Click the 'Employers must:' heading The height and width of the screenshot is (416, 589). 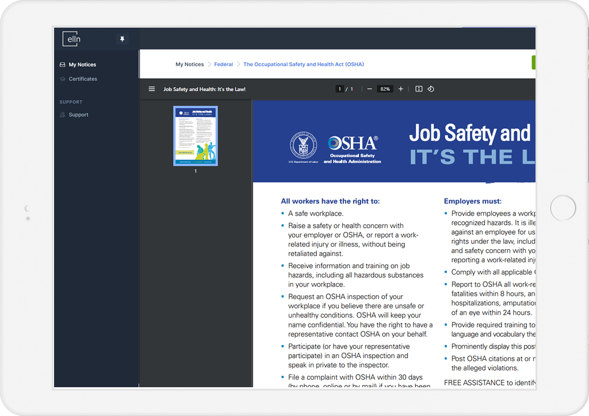473,201
